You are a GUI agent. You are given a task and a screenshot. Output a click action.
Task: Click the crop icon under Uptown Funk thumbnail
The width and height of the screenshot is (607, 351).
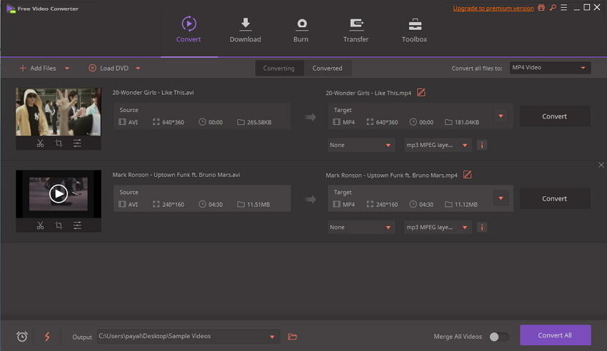59,225
